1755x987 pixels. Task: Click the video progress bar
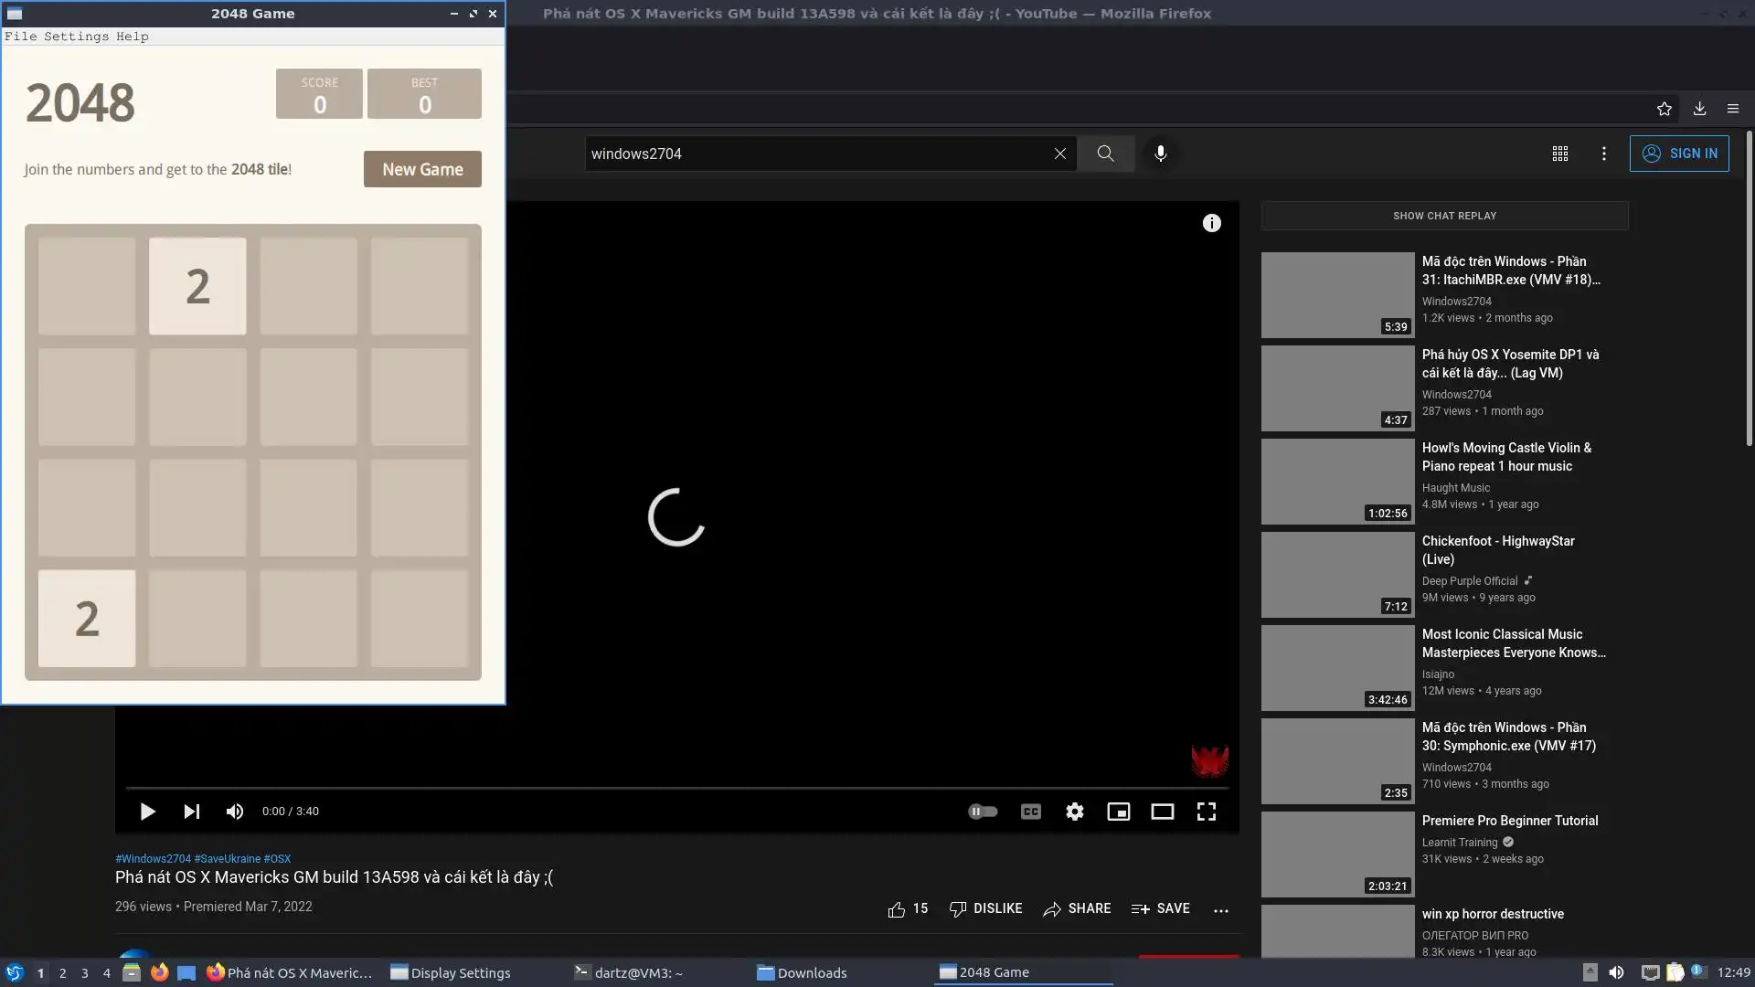tap(676, 787)
